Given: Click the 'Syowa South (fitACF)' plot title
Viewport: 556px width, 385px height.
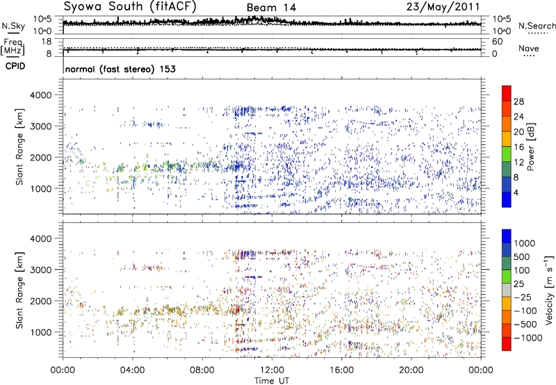Looking at the screenshot, I should 130,6.
